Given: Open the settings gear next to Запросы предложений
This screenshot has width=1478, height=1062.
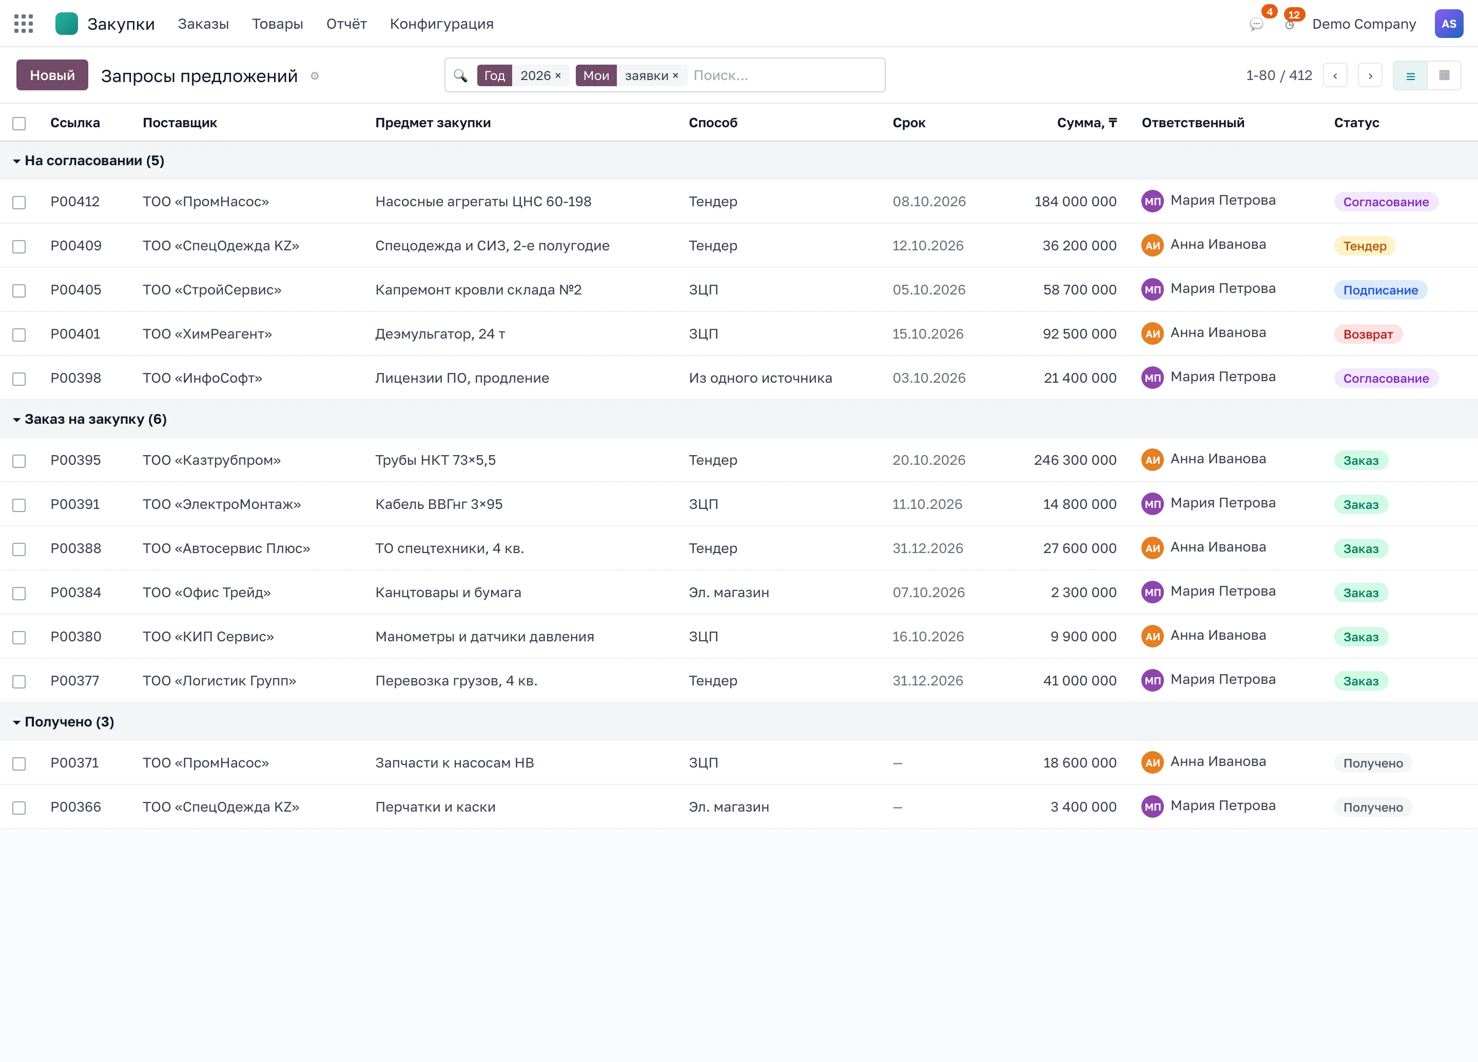Looking at the screenshot, I should (x=315, y=76).
